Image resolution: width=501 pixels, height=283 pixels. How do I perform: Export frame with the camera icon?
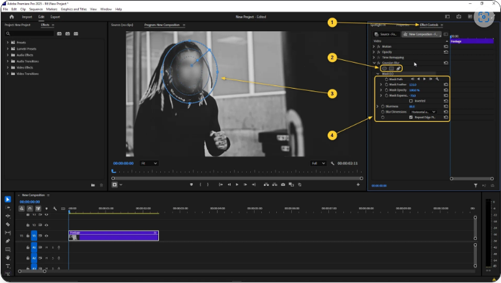coord(283,185)
